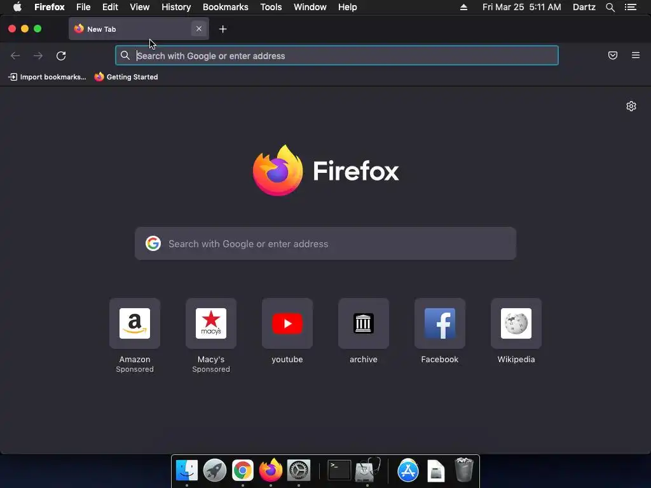Screen dimensions: 651x488
Task: Click Import bookmarks… in bookmarks toolbar
Action: point(47,77)
